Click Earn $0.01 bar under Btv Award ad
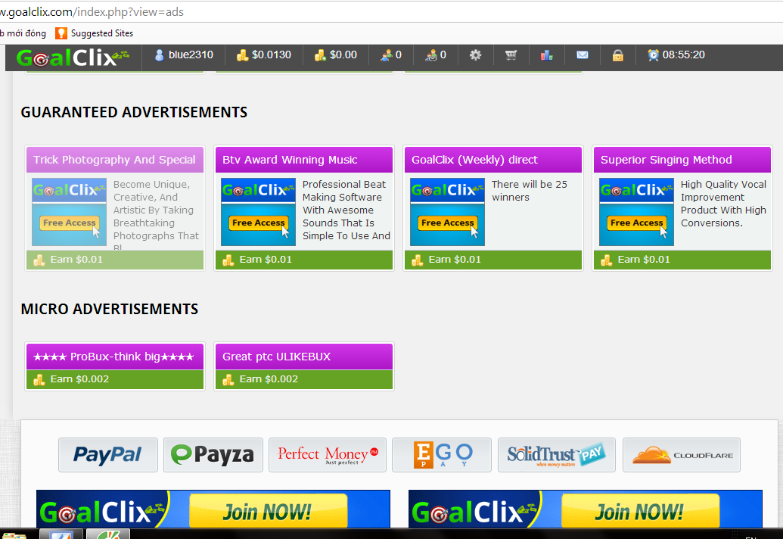This screenshot has height=539, width=783. point(304,260)
